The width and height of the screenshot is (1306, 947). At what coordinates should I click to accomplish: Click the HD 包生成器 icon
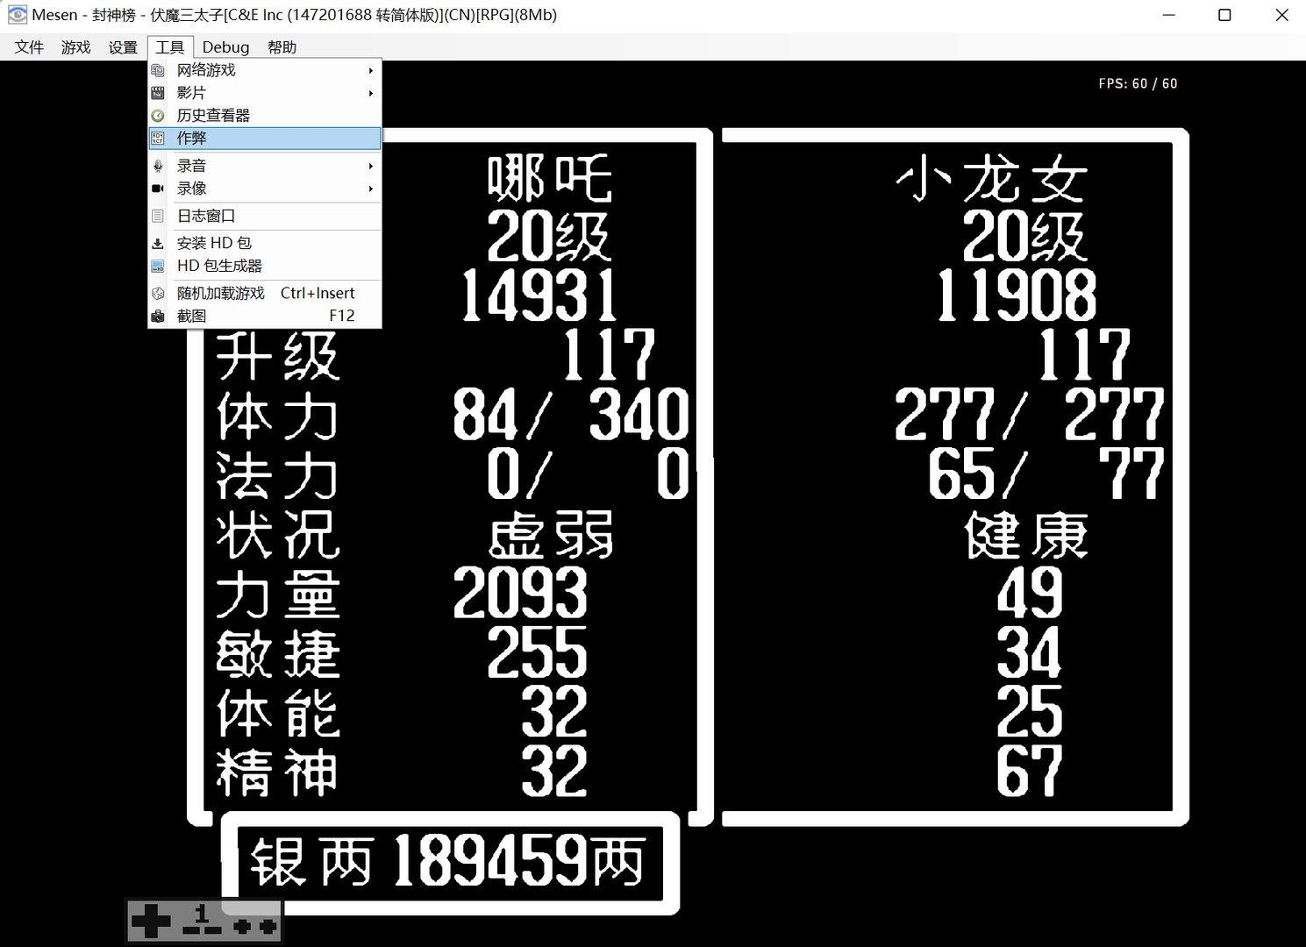159,266
